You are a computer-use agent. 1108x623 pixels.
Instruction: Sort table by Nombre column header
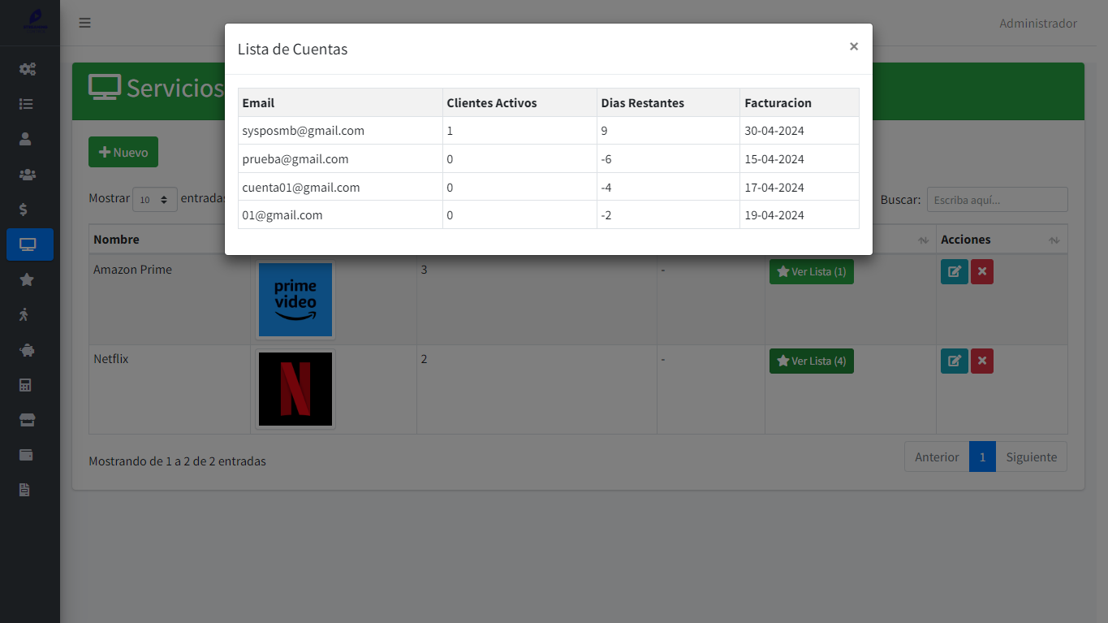pos(169,240)
